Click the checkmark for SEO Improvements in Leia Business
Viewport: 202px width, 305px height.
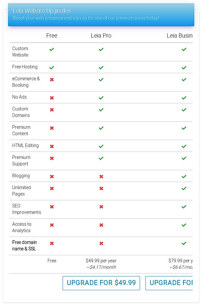point(184,206)
